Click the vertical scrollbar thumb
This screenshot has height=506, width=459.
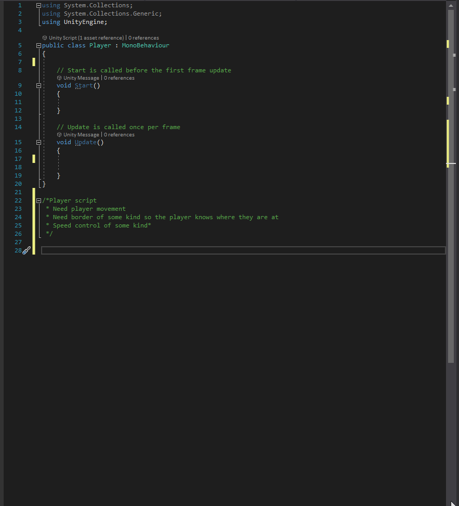(x=451, y=186)
